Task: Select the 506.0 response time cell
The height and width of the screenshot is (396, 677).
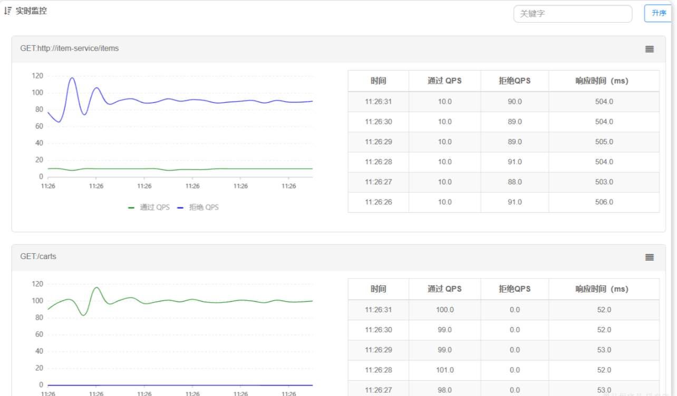Action: point(604,202)
